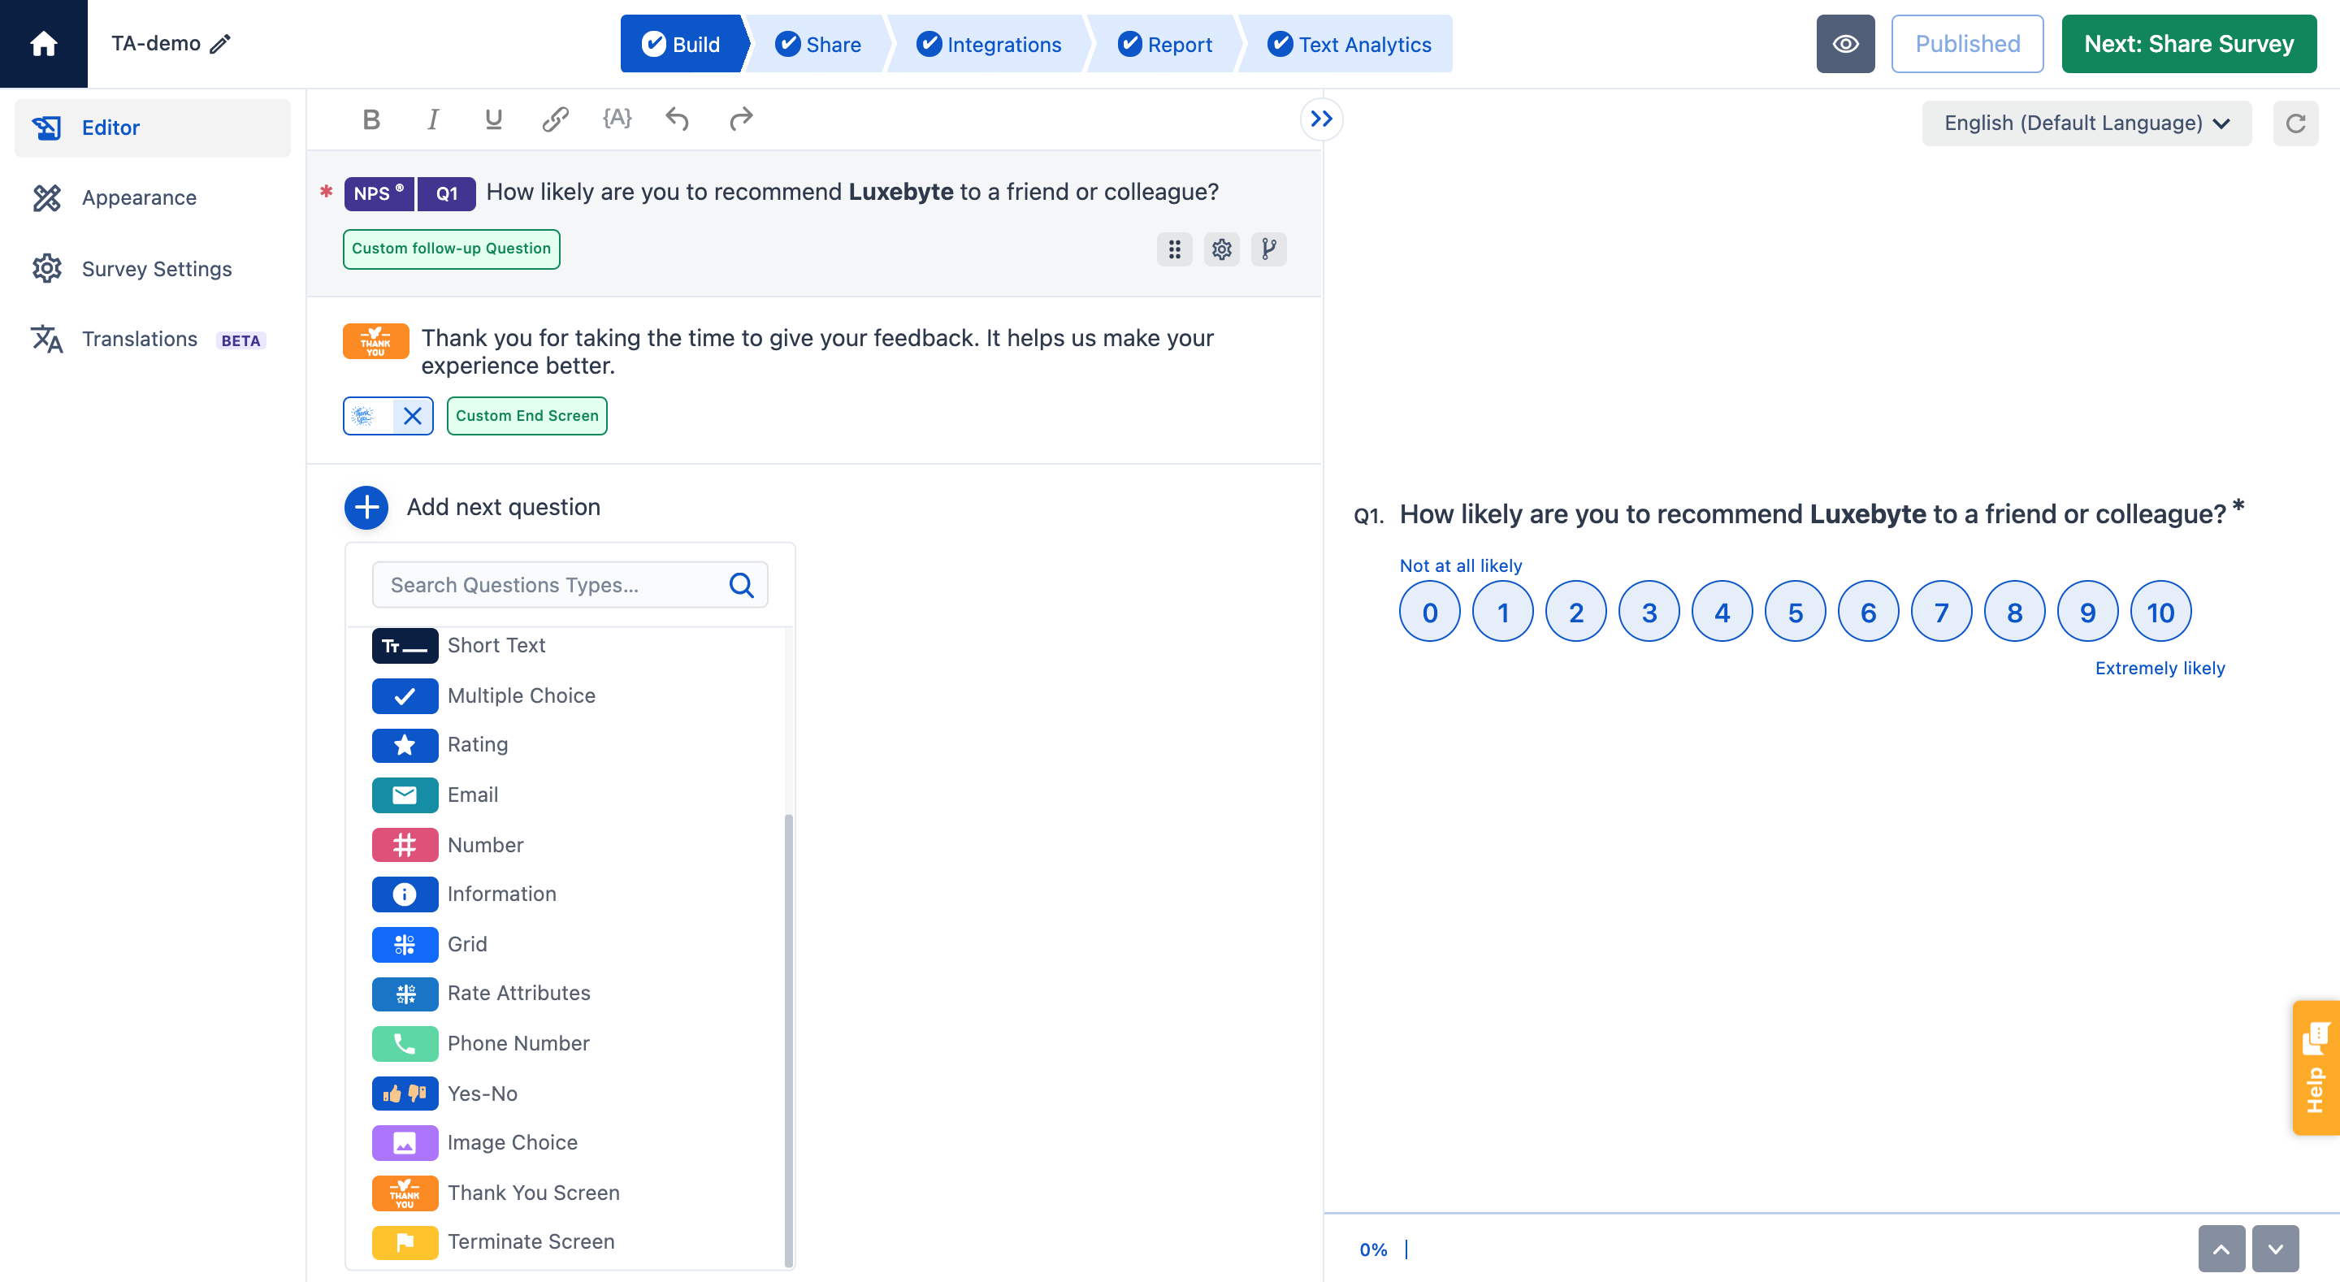Undo the last editor change

point(677,118)
